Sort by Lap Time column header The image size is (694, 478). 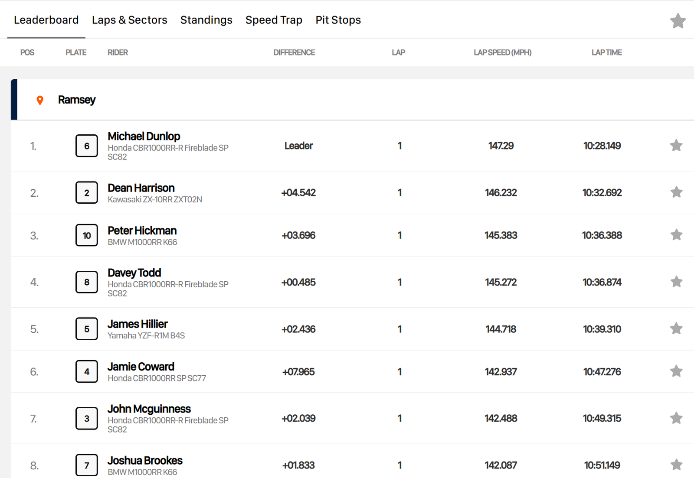pos(606,52)
